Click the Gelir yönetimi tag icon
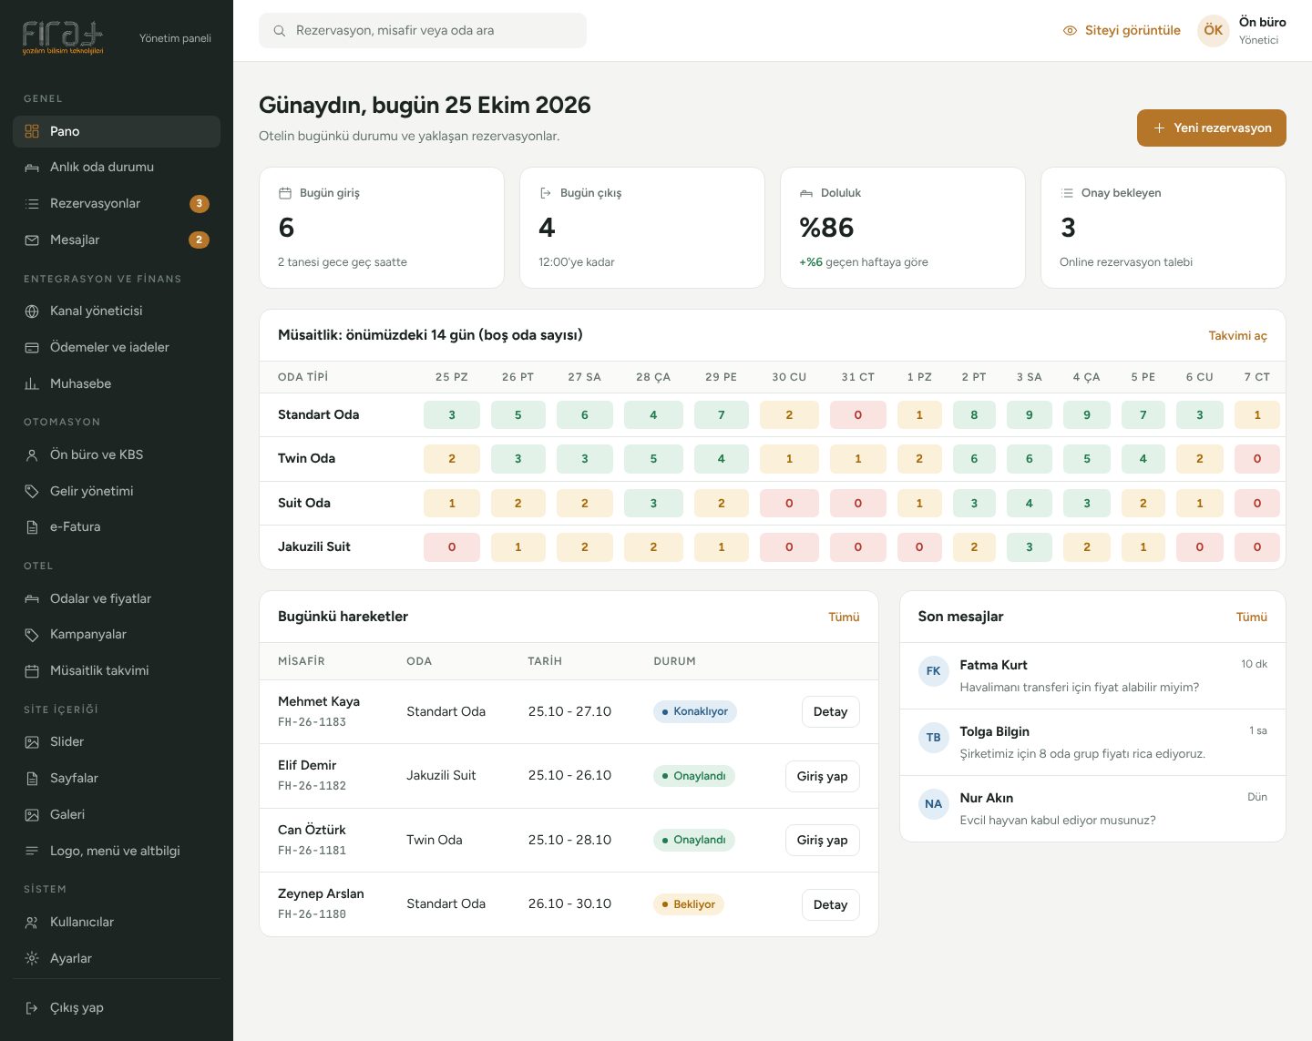The height and width of the screenshot is (1041, 1312). [x=32, y=492]
